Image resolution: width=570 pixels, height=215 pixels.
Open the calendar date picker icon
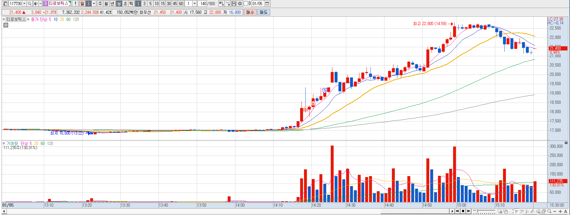(267, 4)
